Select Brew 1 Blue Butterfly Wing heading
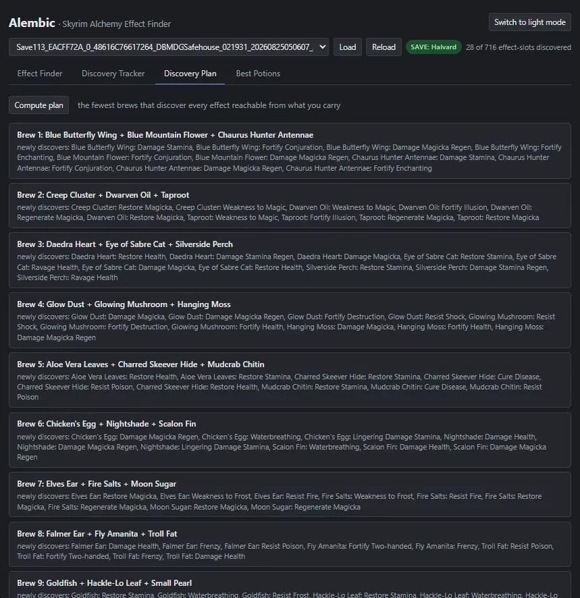Viewport: 580px width, 598px height. tap(165, 135)
